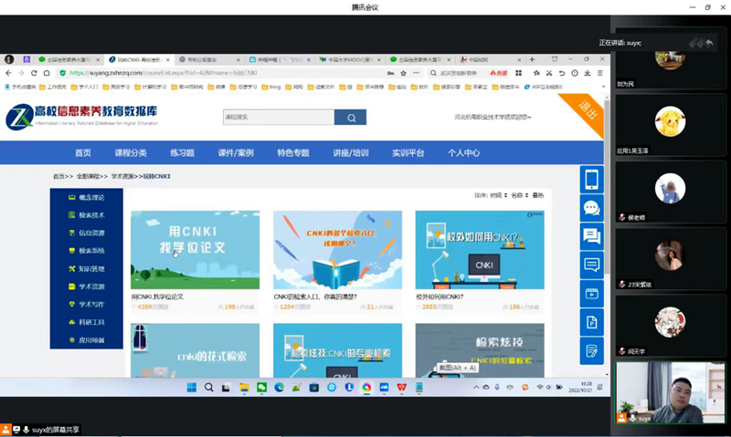Click the key password icon in address bar

(391, 73)
